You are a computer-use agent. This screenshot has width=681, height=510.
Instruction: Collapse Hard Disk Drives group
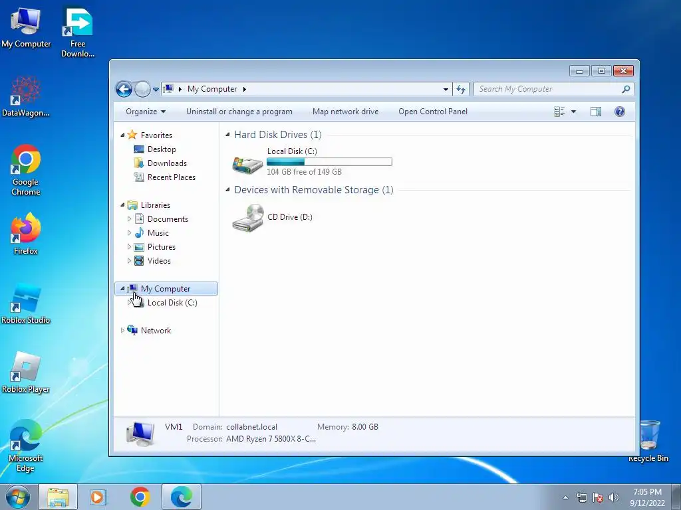click(227, 134)
